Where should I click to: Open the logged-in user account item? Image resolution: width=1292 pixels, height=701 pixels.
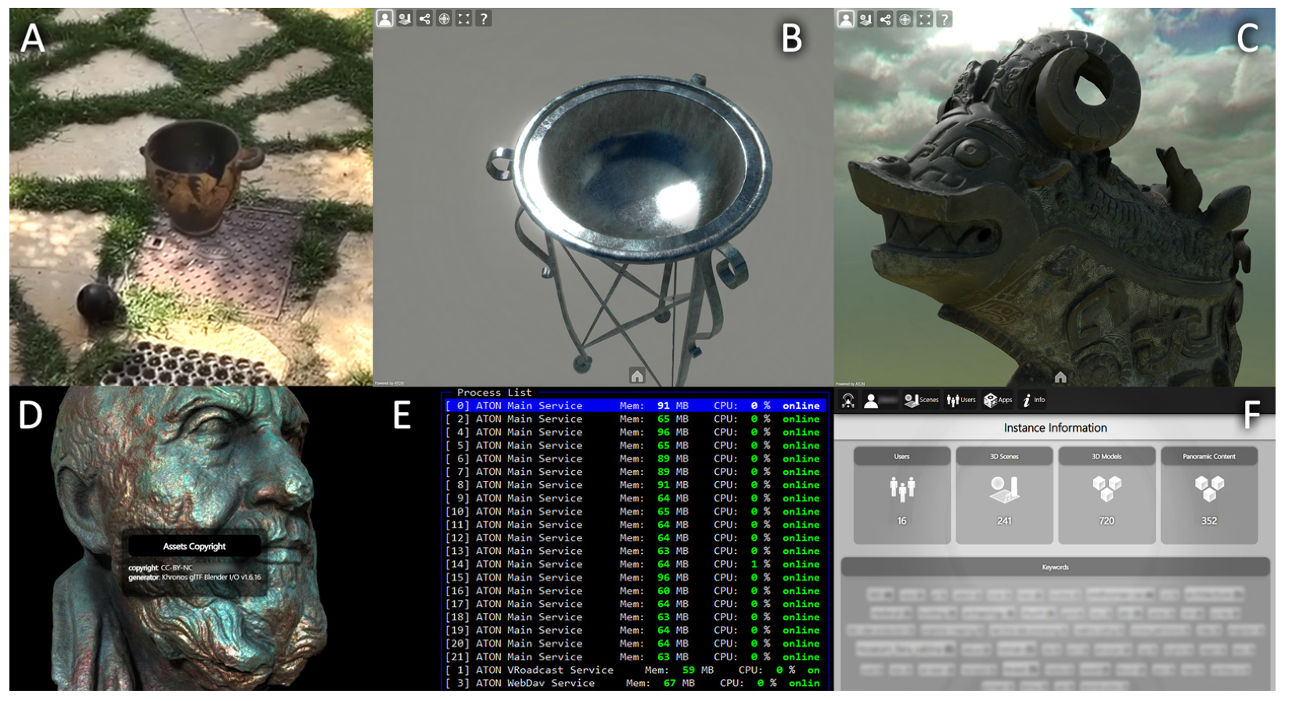click(880, 401)
